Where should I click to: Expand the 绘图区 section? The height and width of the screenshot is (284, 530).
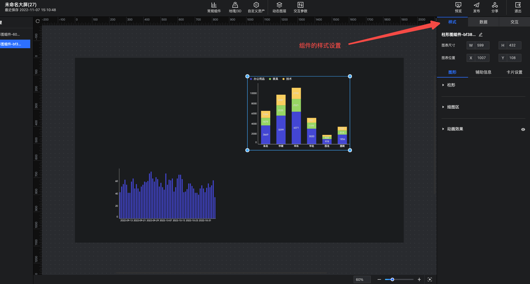point(453,107)
